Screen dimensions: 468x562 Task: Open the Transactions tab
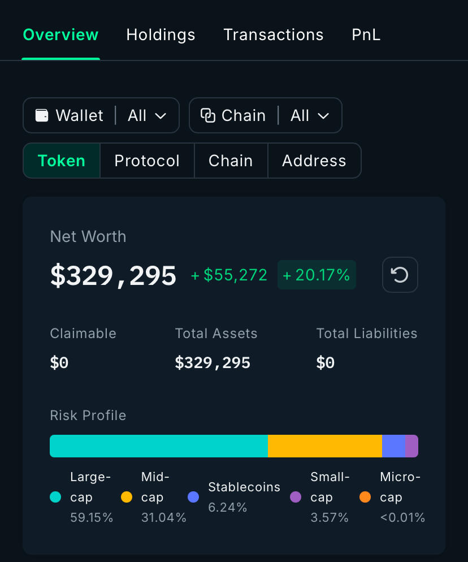pyautogui.click(x=274, y=34)
